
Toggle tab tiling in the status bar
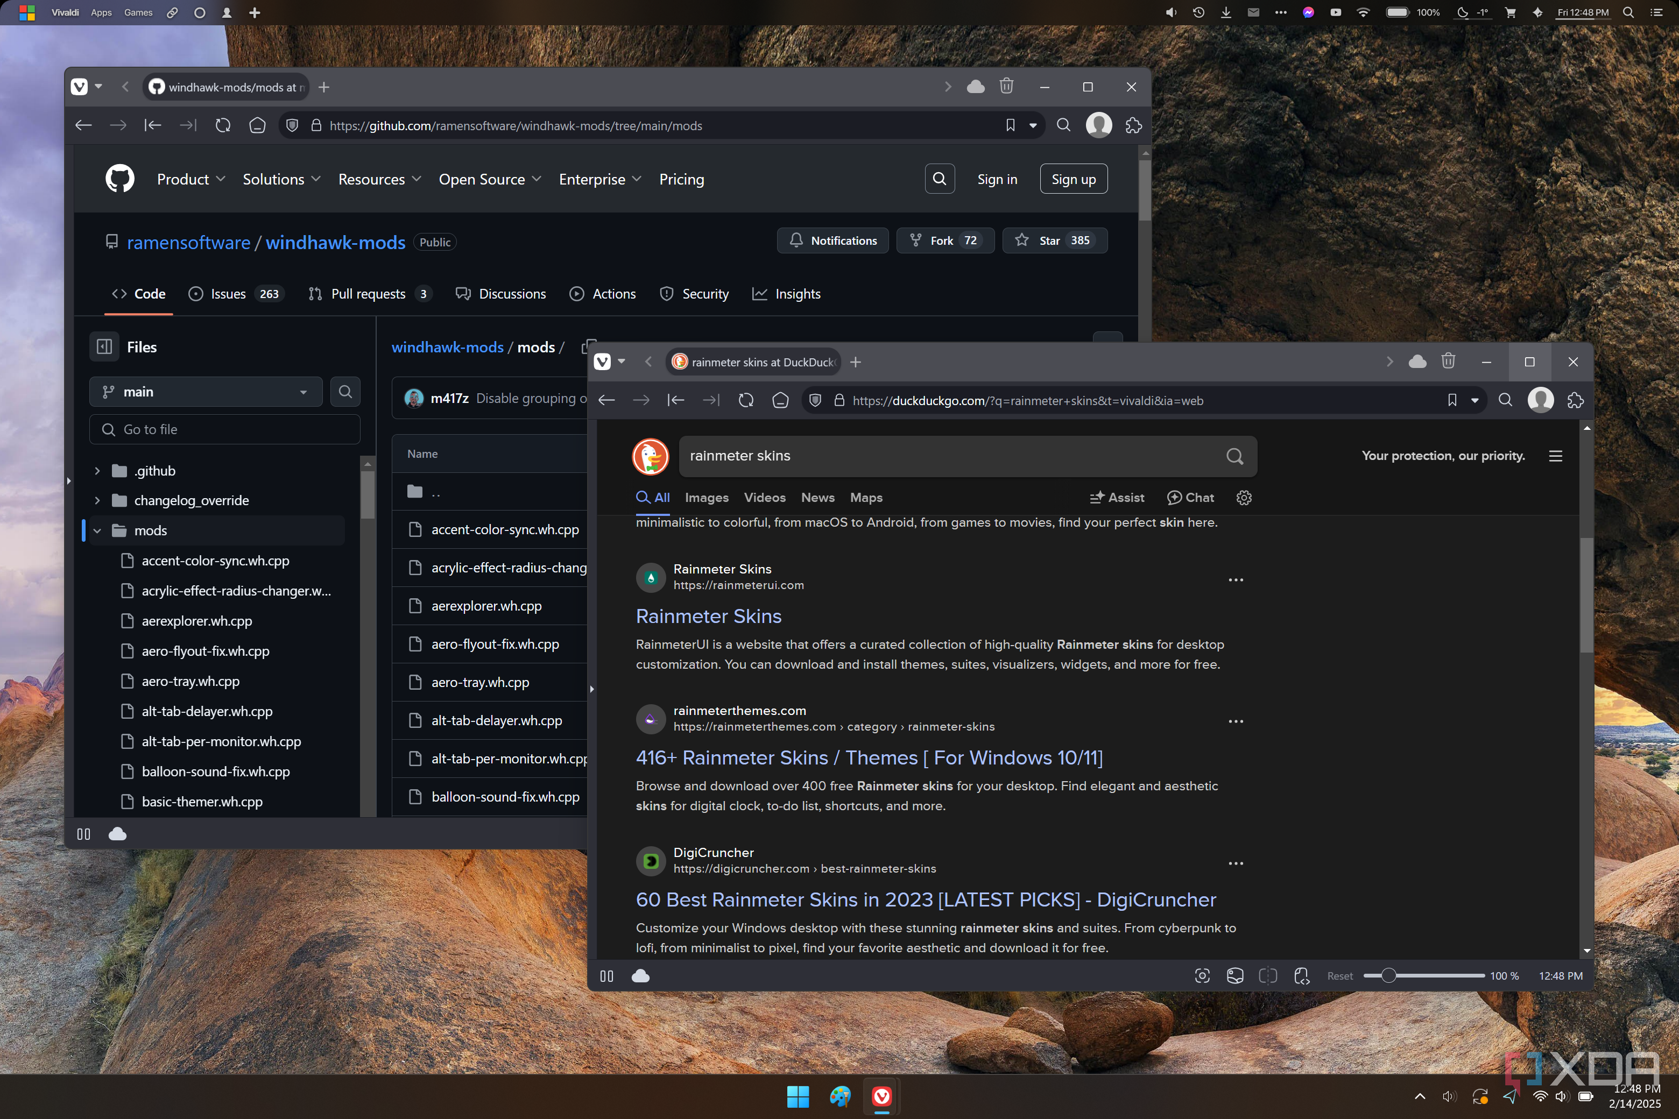pyautogui.click(x=1268, y=975)
